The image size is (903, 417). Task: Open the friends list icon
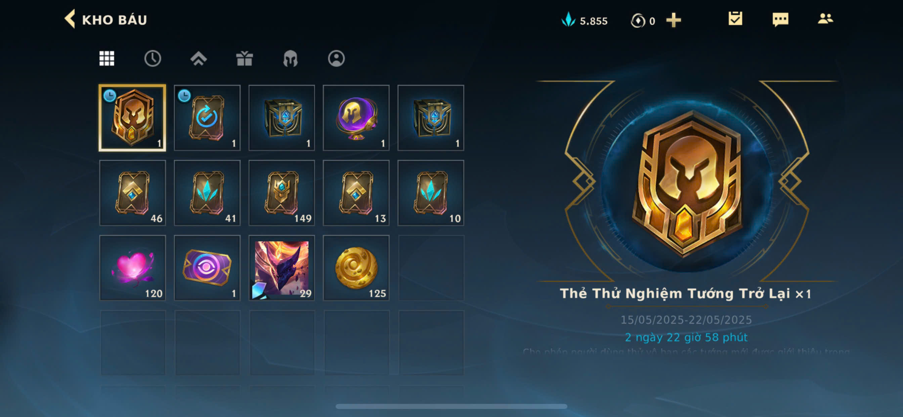(x=825, y=18)
